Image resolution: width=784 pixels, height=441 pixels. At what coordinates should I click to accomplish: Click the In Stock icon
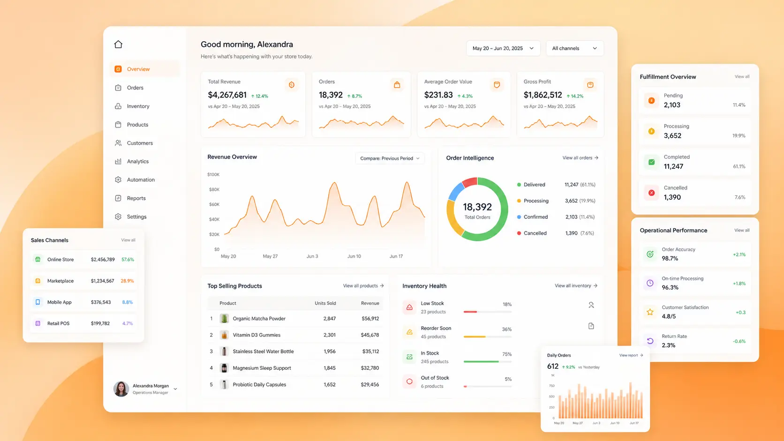(409, 357)
